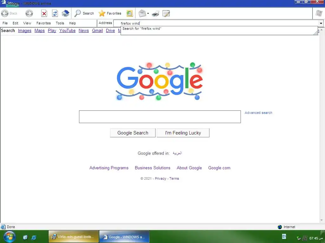325x243 pixels.
Task: Click the suggestion box resize grip
Action: pos(315,33)
